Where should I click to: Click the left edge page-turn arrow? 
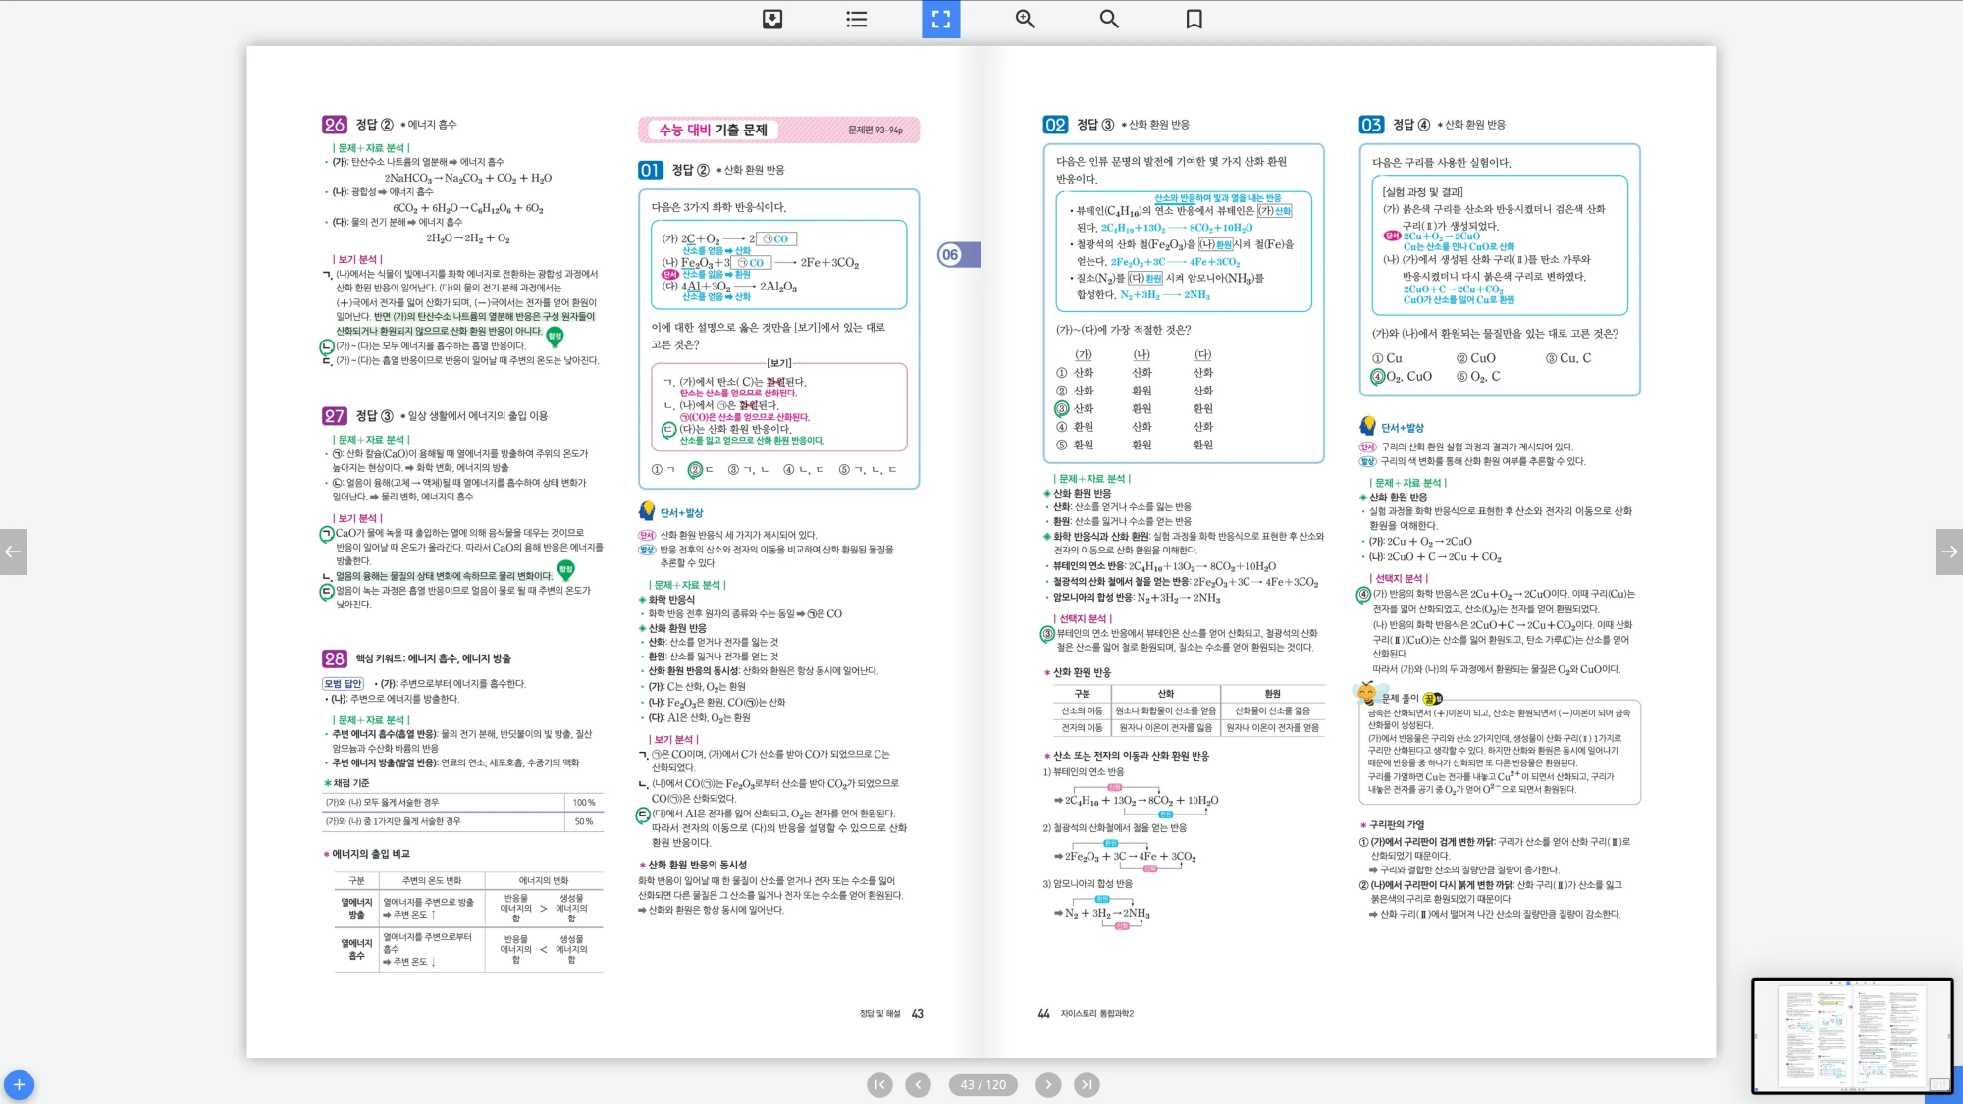click(x=14, y=552)
